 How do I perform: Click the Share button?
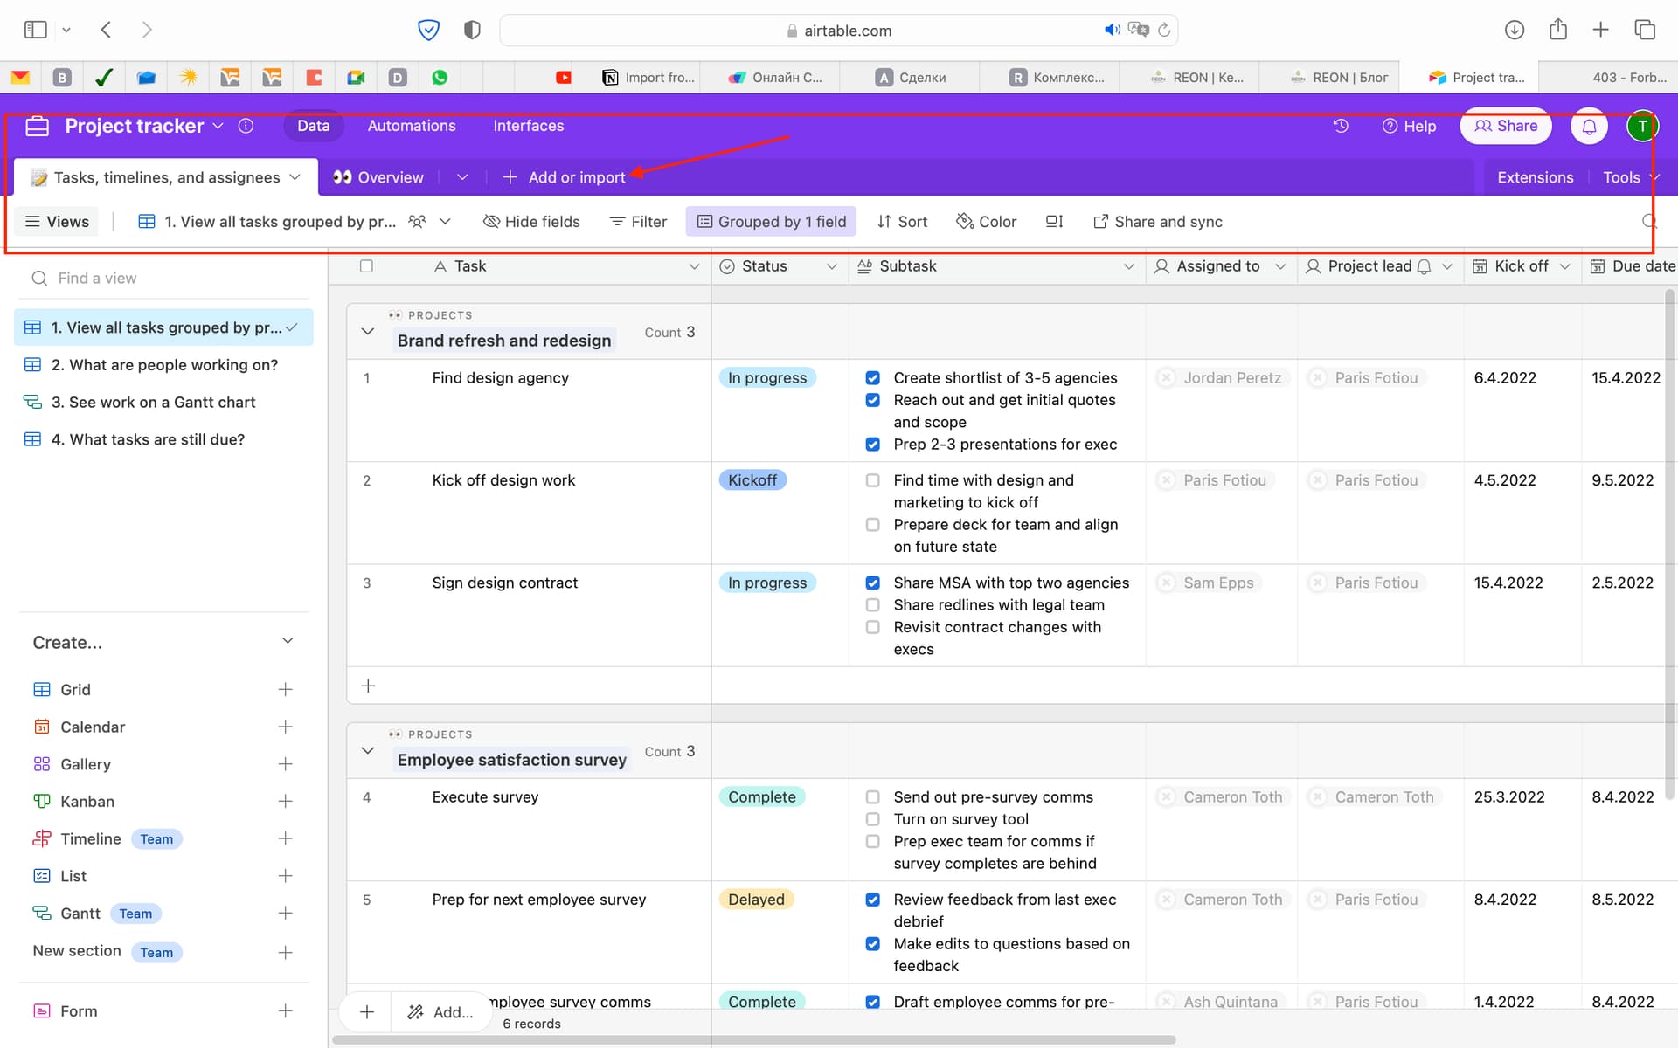point(1506,126)
